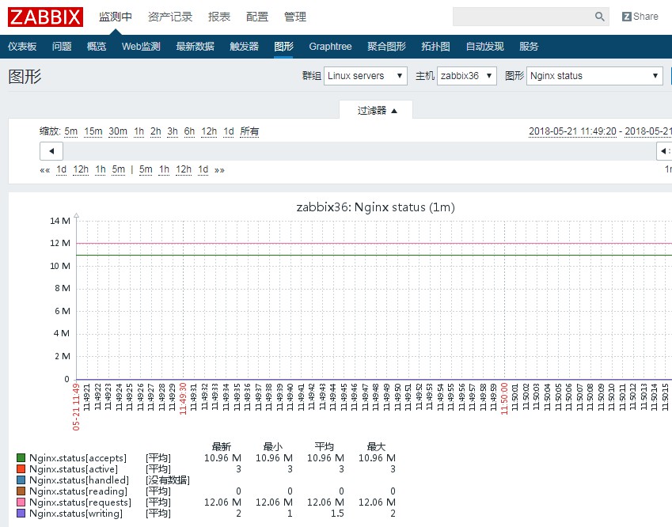This screenshot has width=672, height=527.
Task: Set zoom to 30m
Action: point(118,131)
